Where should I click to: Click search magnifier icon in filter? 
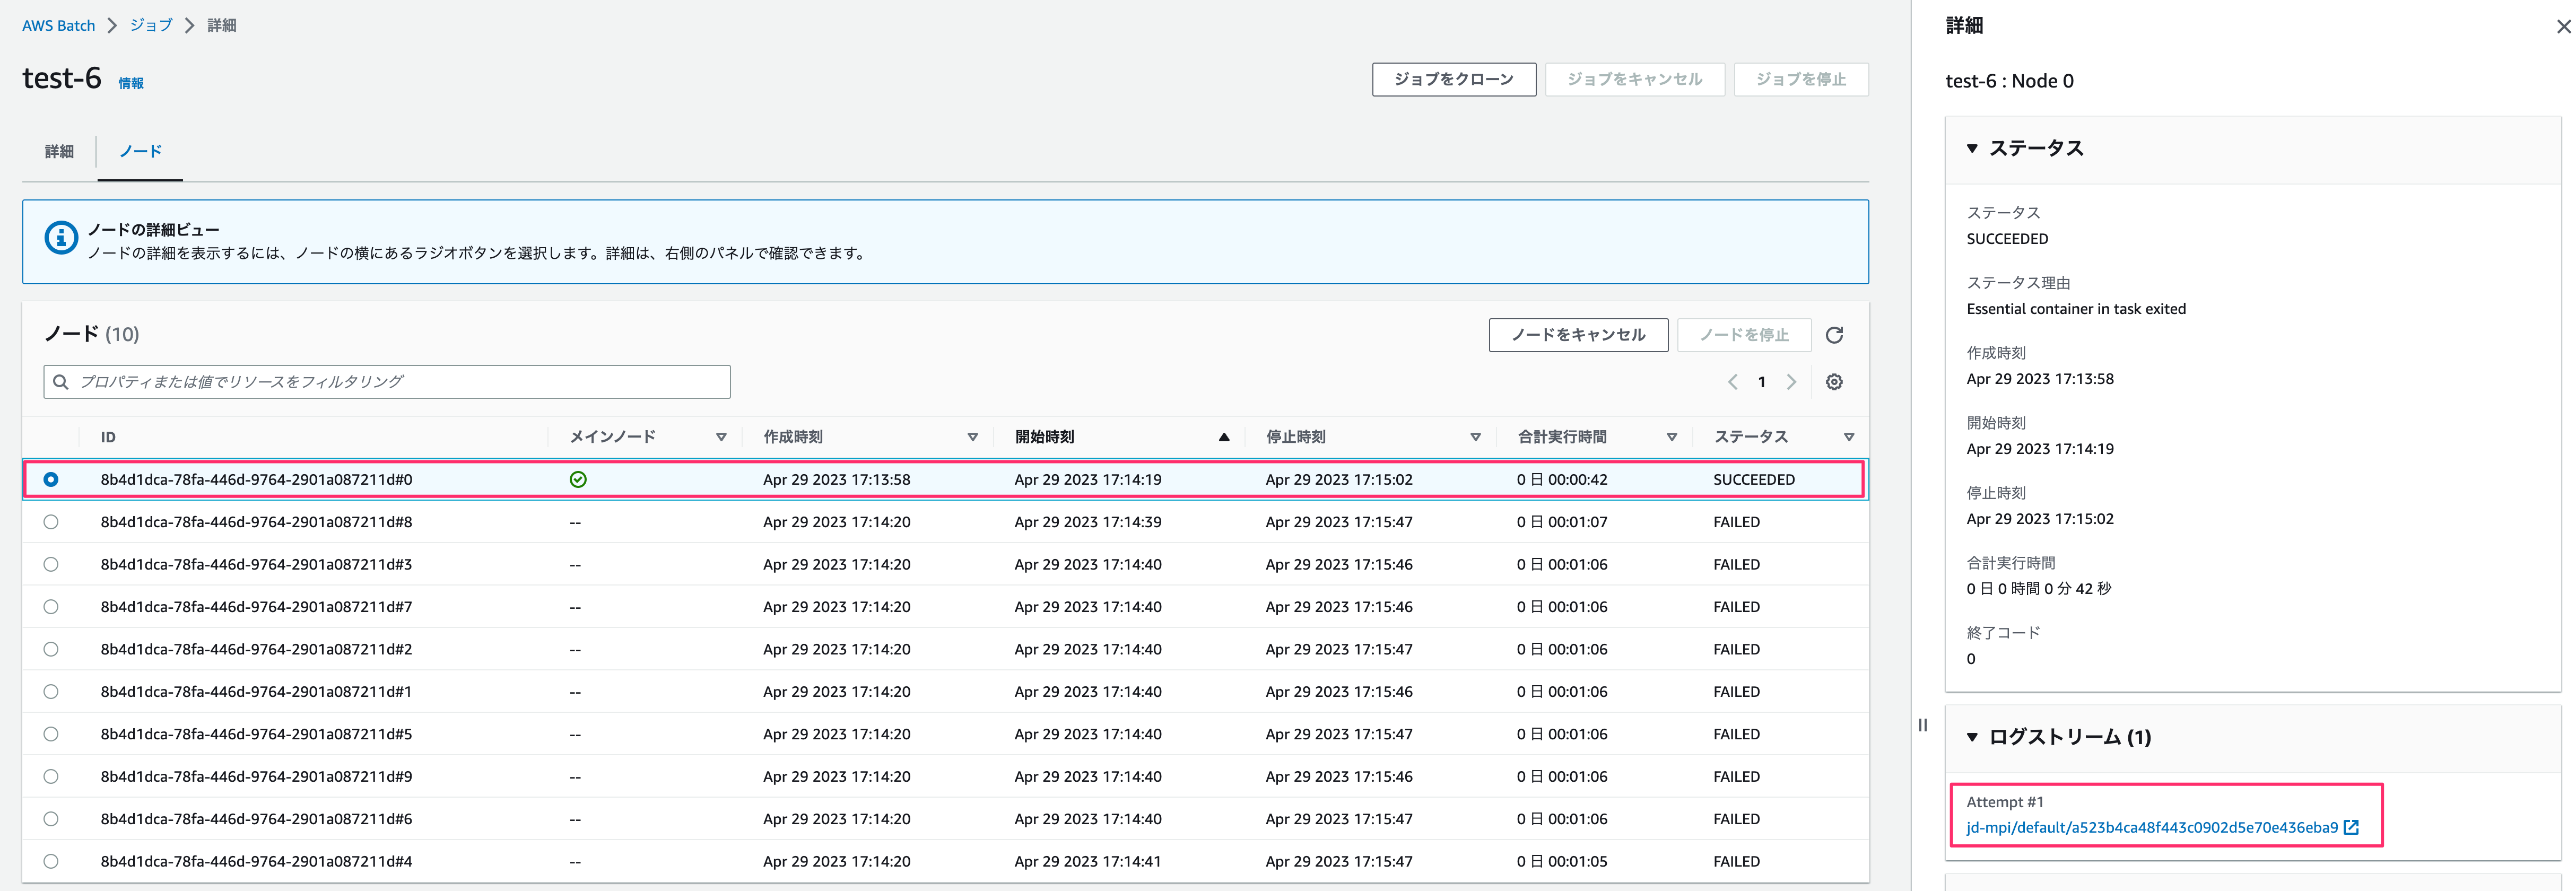click(x=61, y=382)
